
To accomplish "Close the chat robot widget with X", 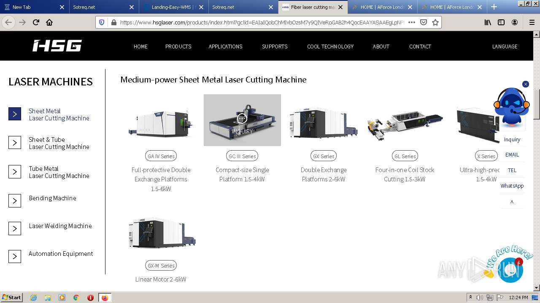I will coord(526,84).
